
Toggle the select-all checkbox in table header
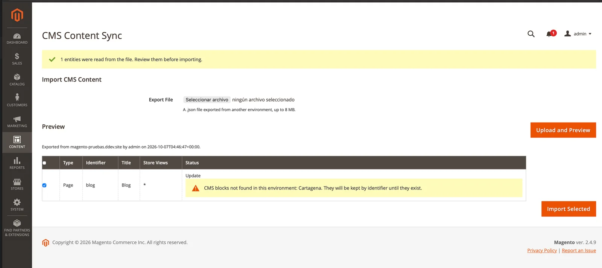pyautogui.click(x=44, y=163)
